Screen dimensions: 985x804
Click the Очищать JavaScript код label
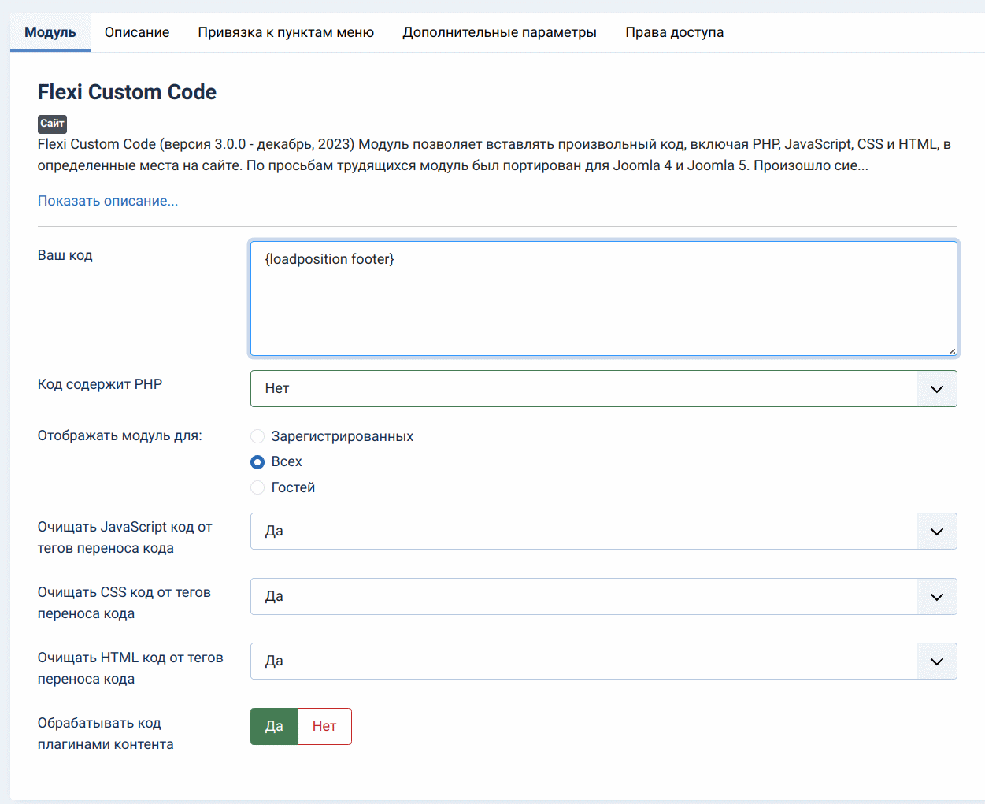click(x=125, y=537)
